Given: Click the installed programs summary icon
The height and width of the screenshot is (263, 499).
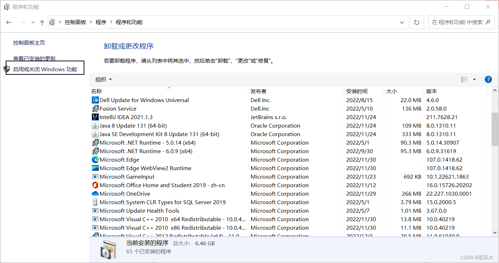Looking at the screenshot, I should tap(108, 249).
